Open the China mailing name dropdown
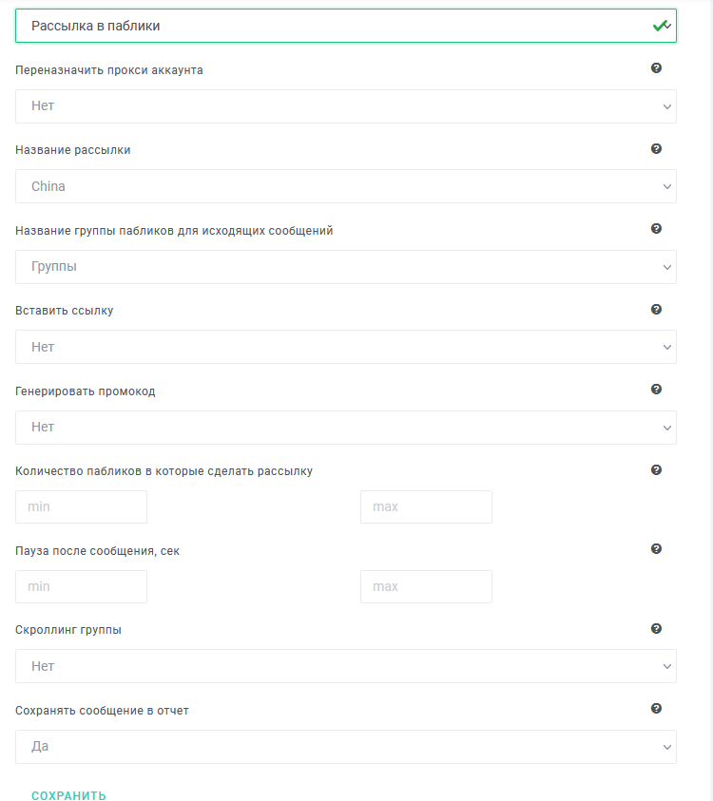This screenshot has width=713, height=801. 346,186
